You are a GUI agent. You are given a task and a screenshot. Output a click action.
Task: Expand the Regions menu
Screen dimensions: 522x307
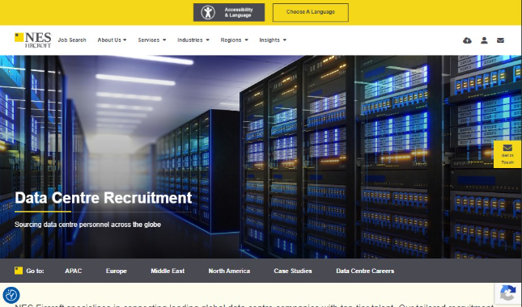click(x=234, y=40)
